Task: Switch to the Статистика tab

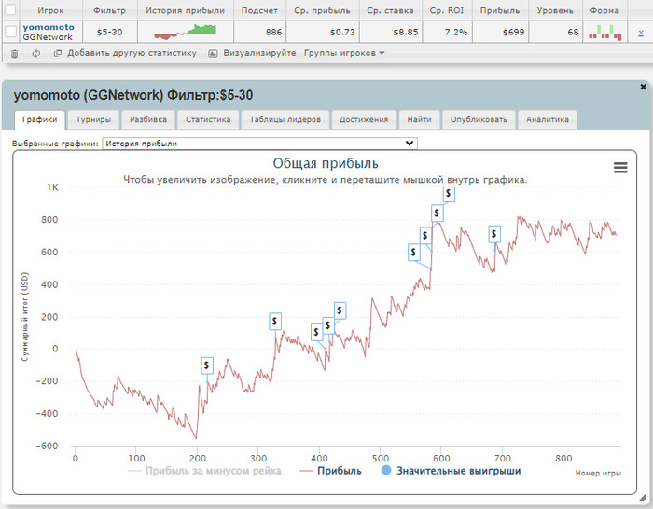Action: (x=208, y=120)
